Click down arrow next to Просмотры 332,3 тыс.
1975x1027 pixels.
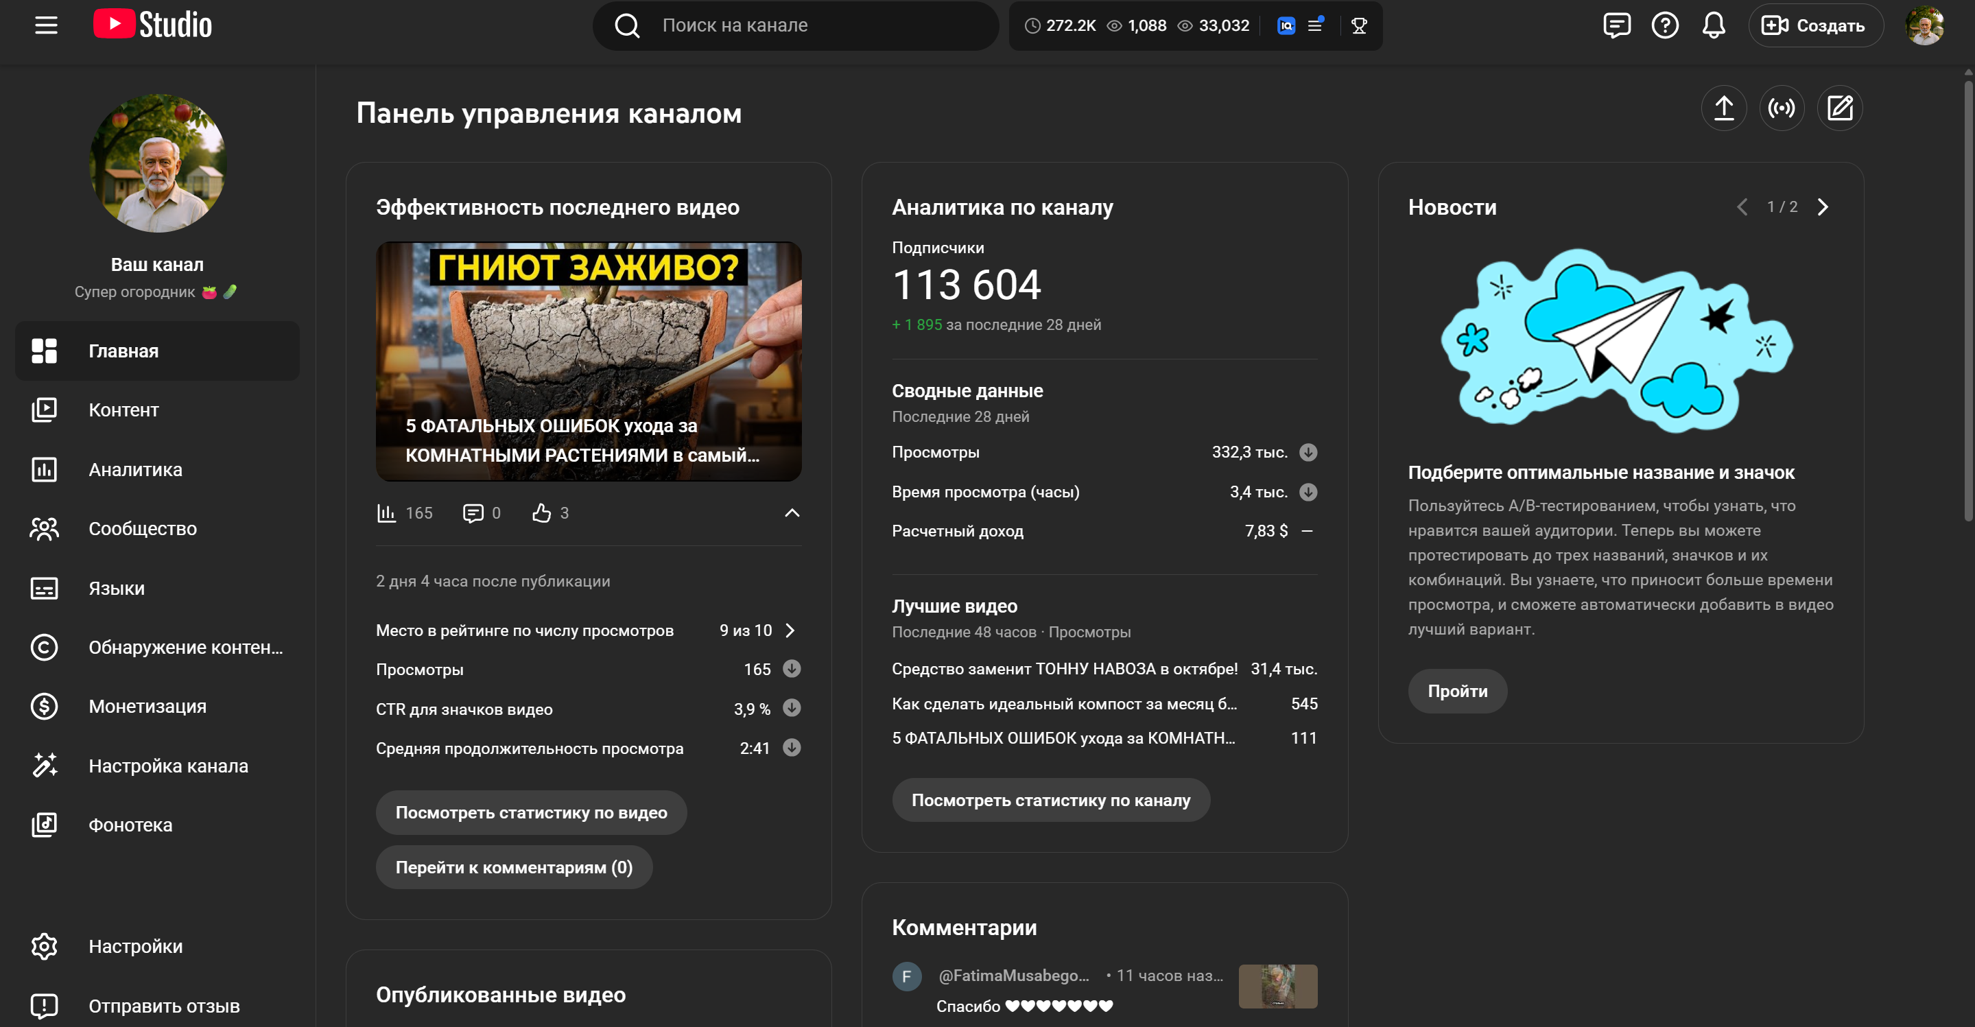point(1308,453)
